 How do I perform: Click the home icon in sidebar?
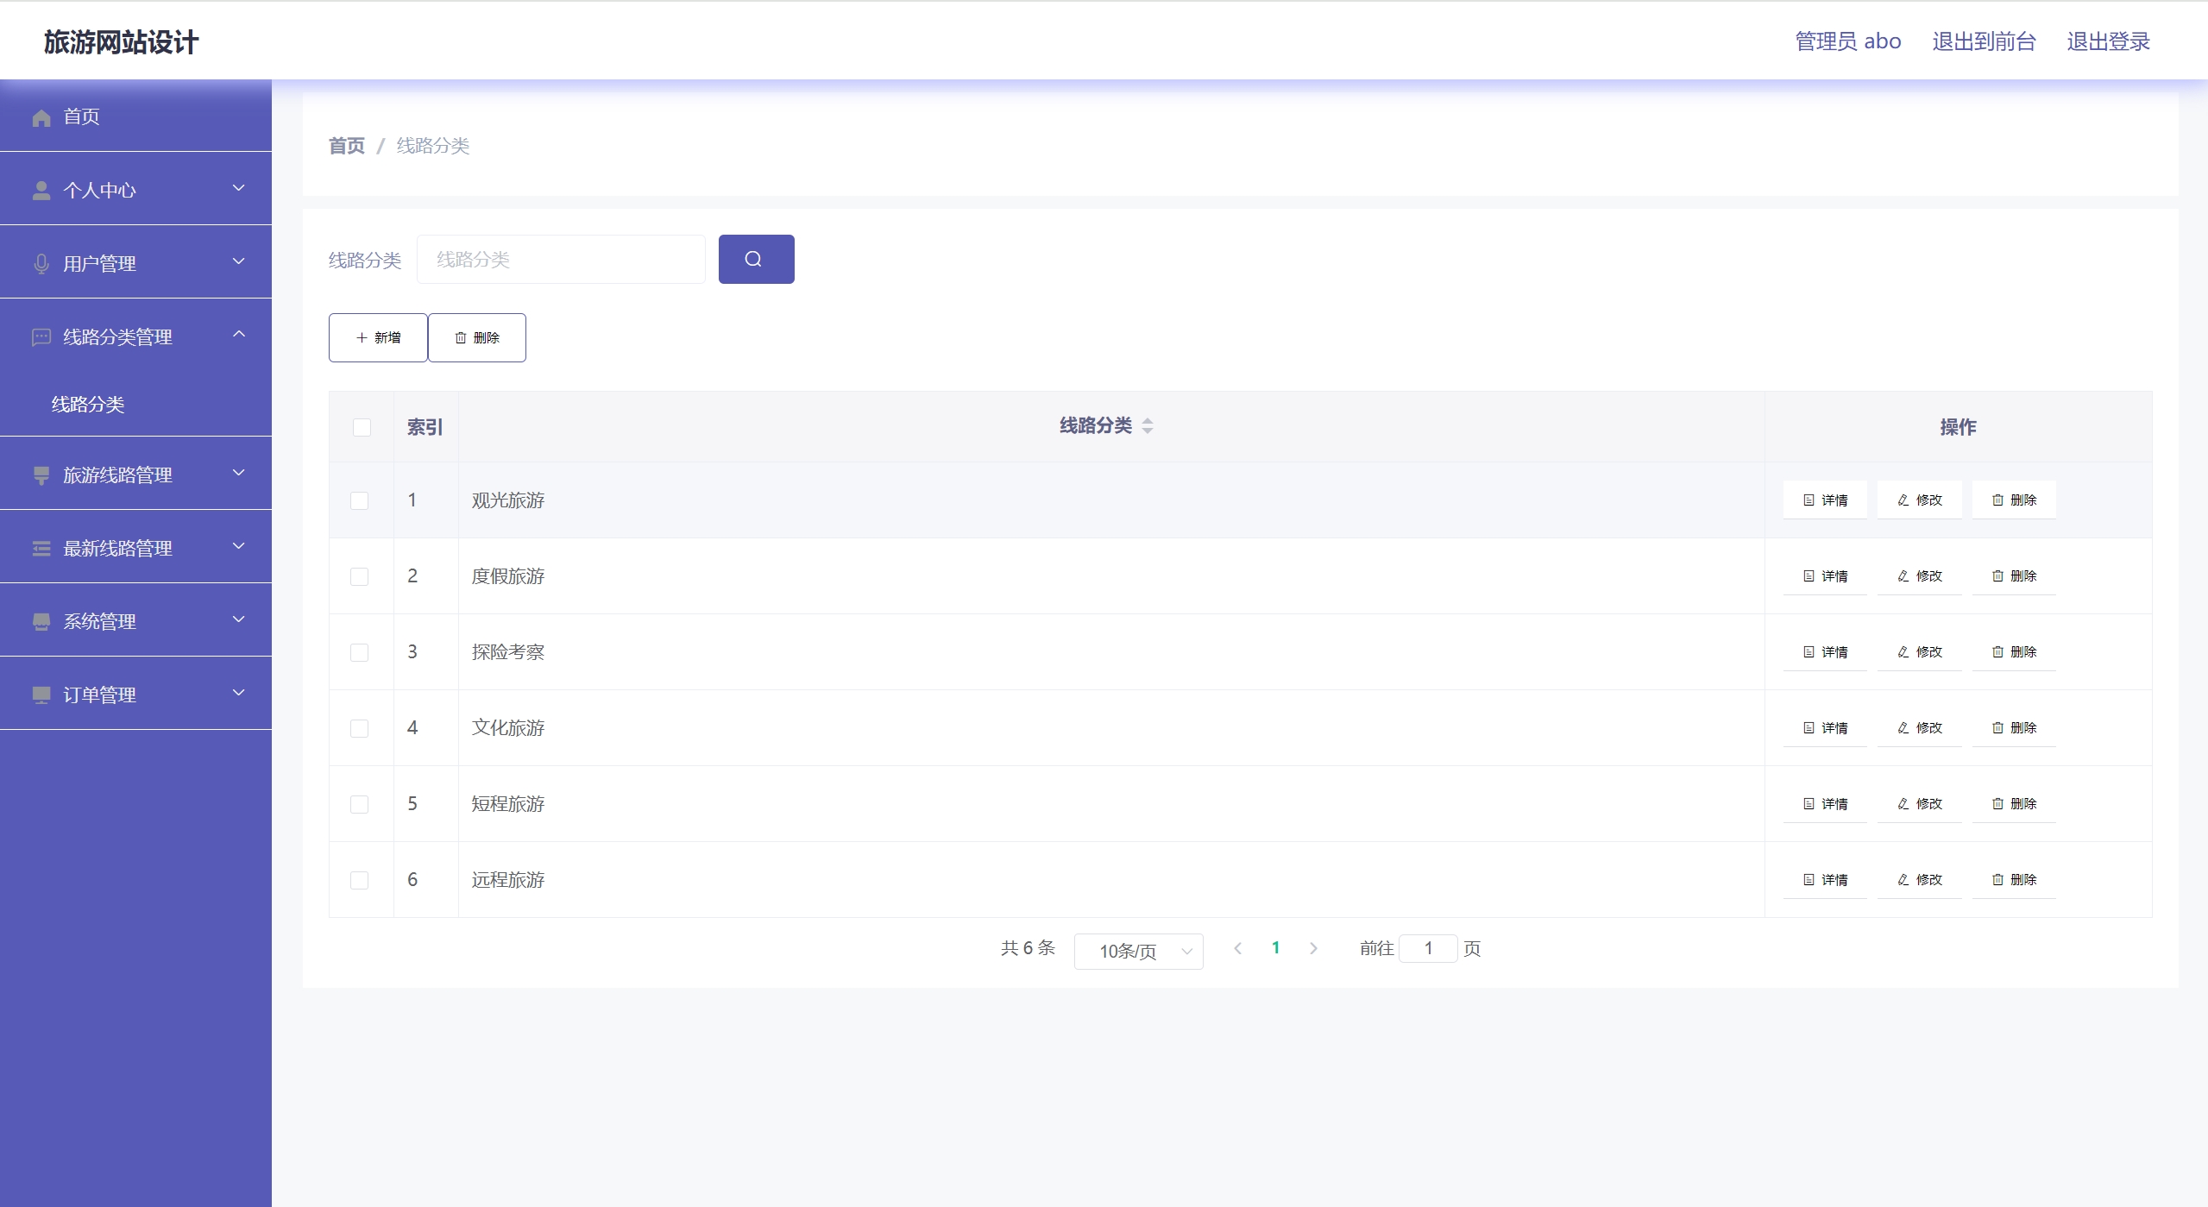[41, 117]
